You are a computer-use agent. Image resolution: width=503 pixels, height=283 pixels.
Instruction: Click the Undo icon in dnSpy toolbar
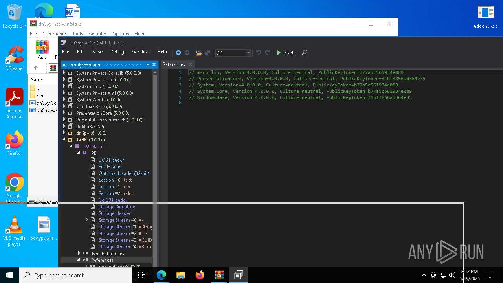(x=258, y=53)
